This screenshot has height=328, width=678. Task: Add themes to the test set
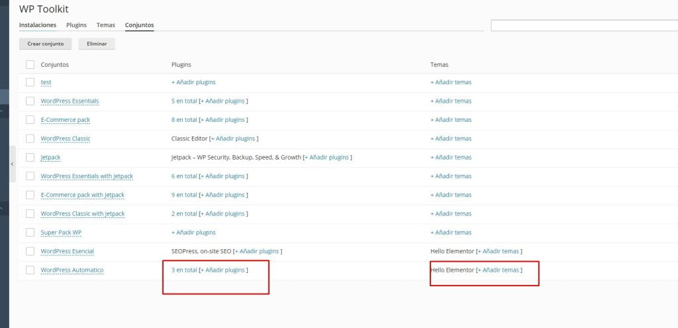451,82
